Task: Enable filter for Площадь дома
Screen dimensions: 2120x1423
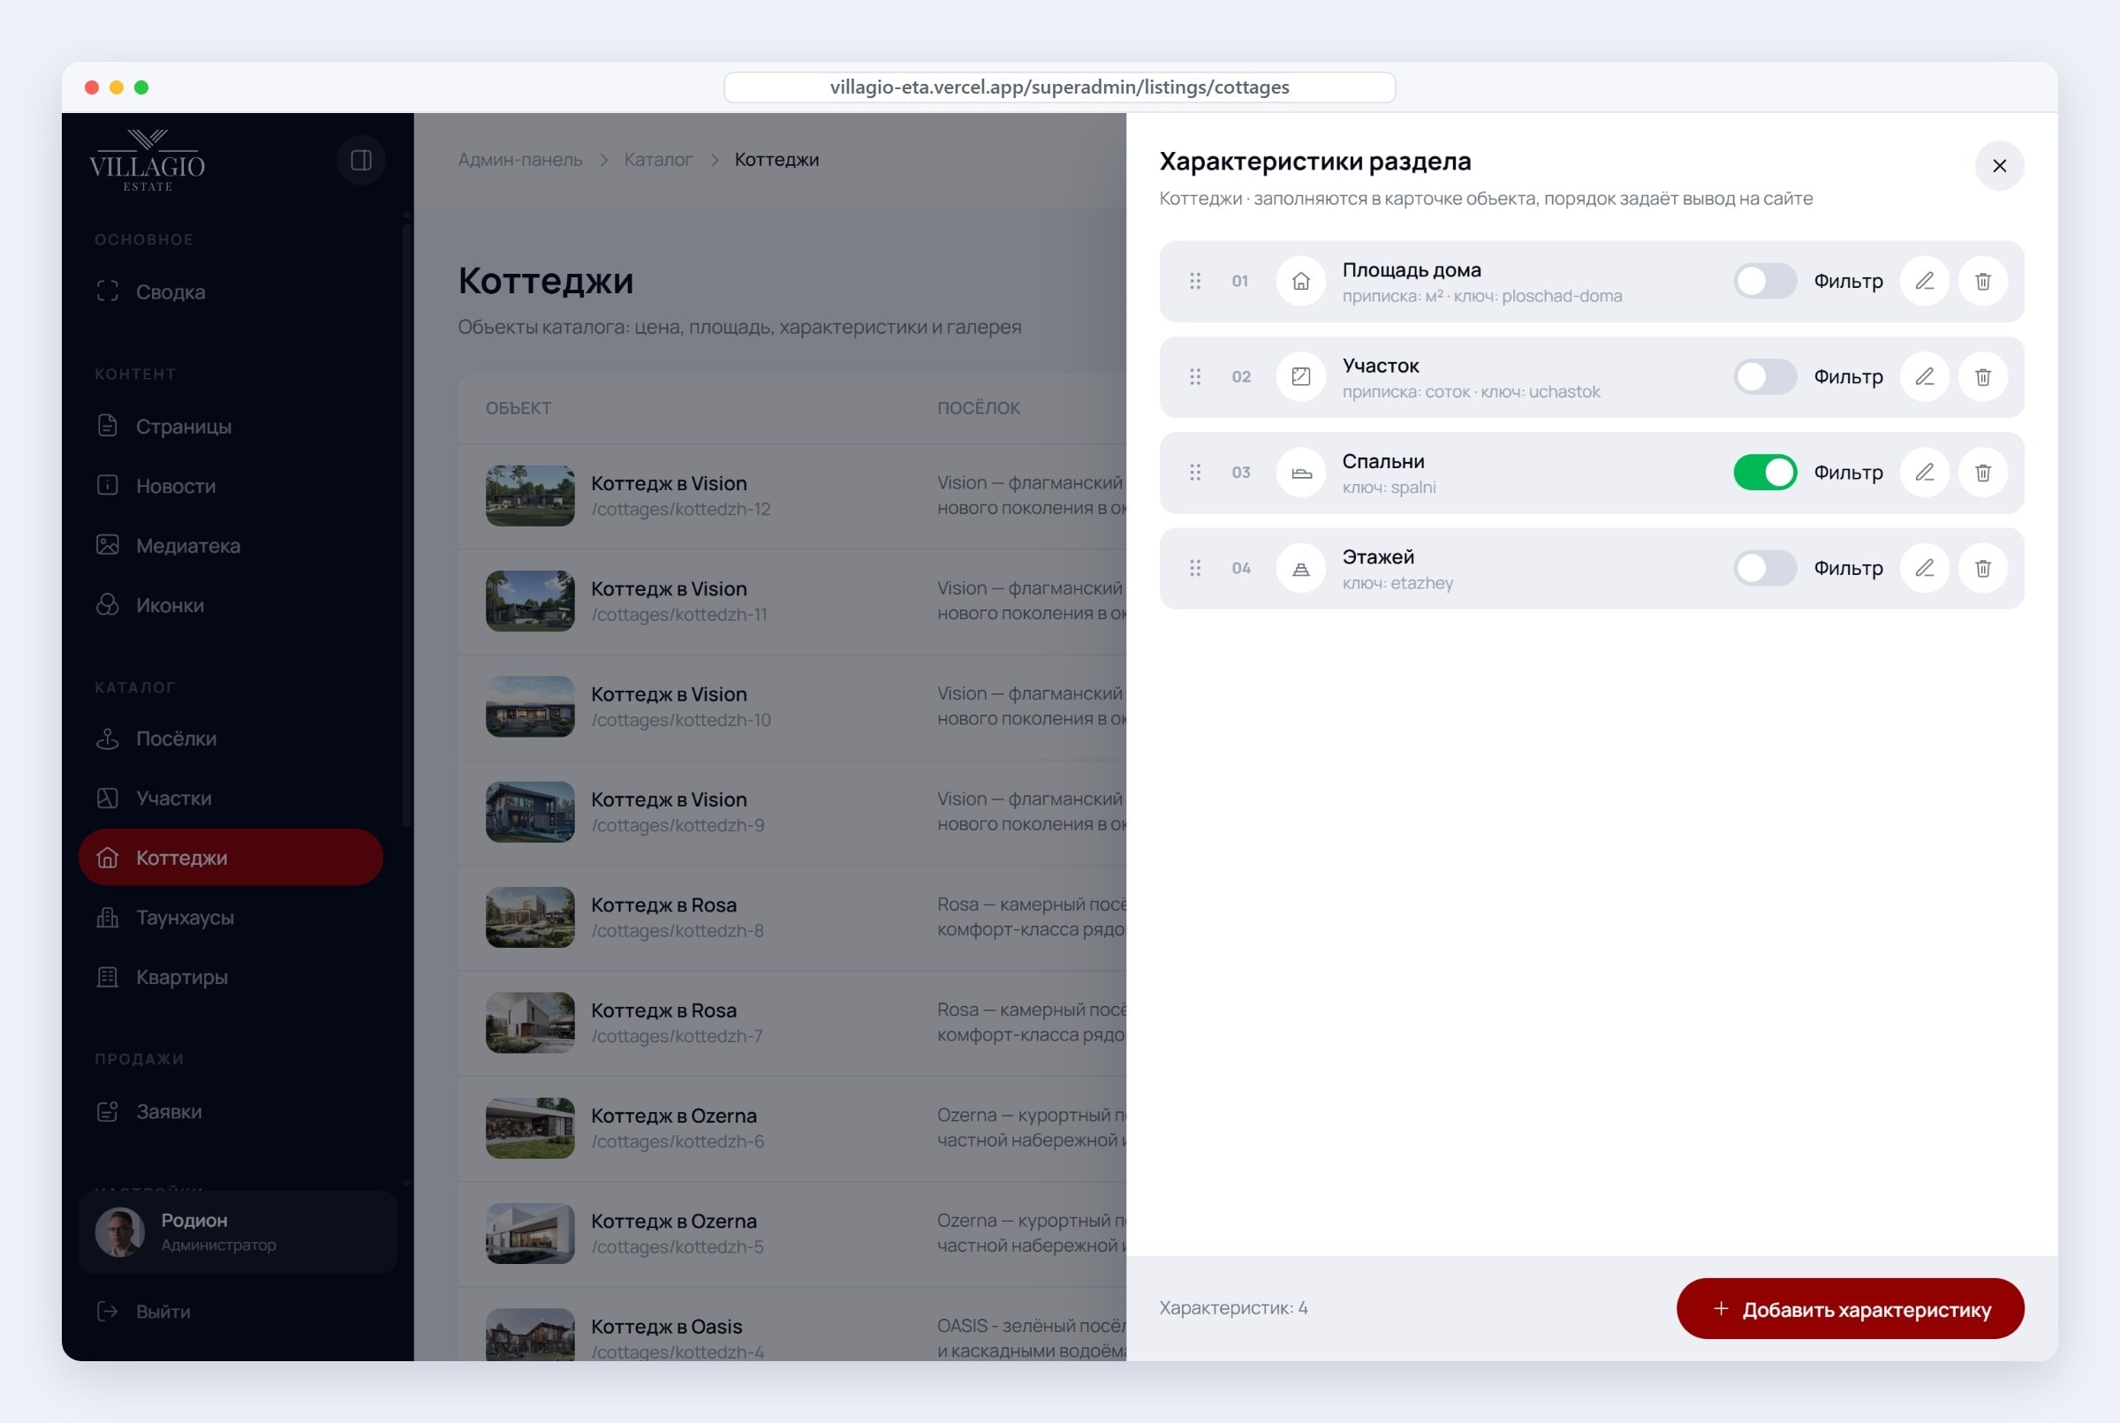Action: 1764,282
